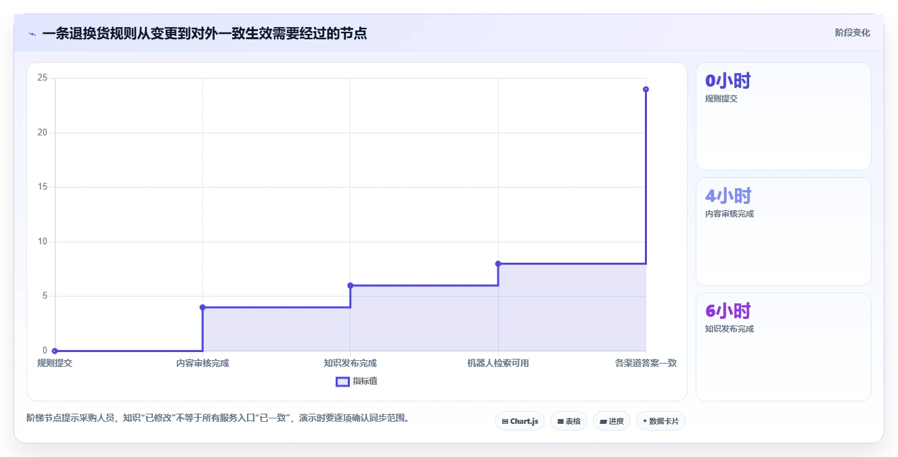This screenshot has height=457, width=898.
Task: Click the 阶段变化 label in header
Action: click(852, 32)
